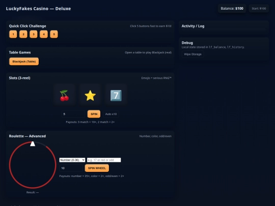The image size is (275, 206).
Task: Click the roulette Result label
Action: [33, 192]
